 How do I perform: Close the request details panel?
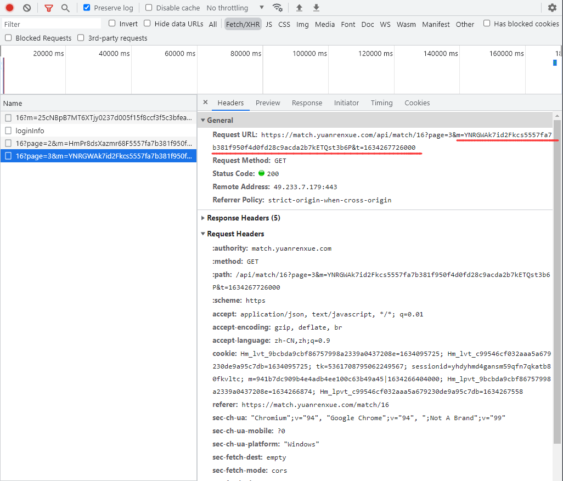(x=205, y=103)
